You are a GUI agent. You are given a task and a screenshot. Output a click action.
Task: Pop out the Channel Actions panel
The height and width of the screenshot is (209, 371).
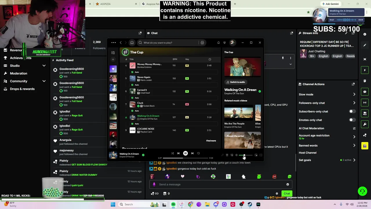tap(353, 84)
